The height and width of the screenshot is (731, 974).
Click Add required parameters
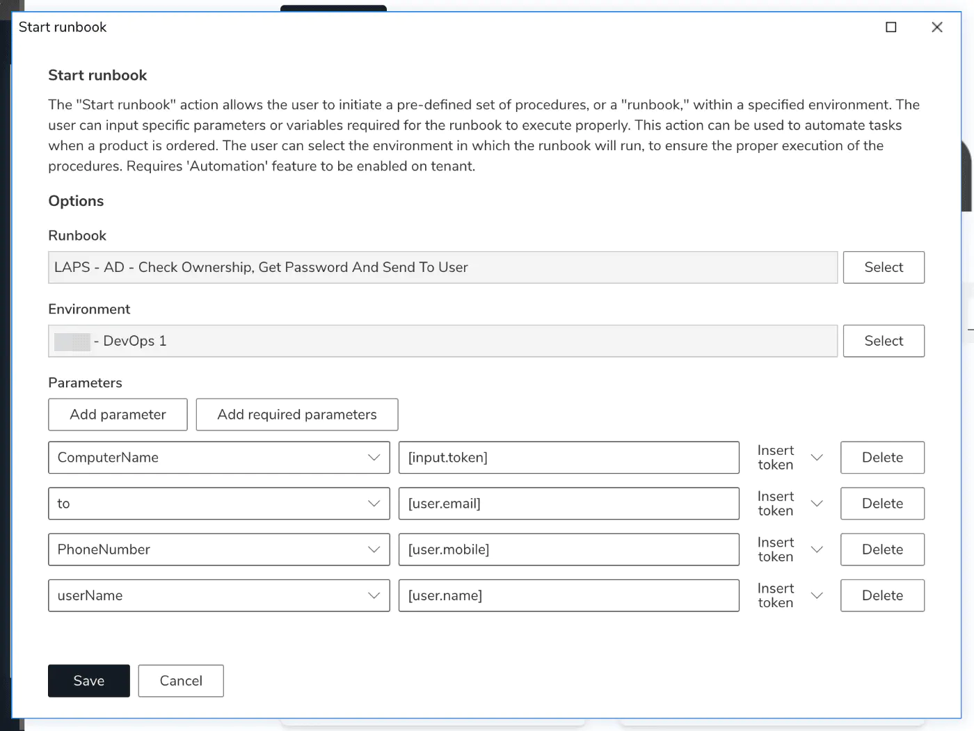tap(297, 415)
